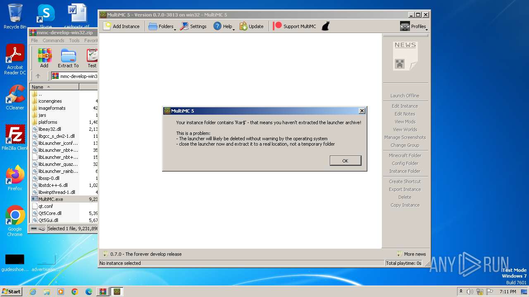This screenshot has height=297, width=529.
Task: Open the Profiles dropdown
Action: pos(414,26)
